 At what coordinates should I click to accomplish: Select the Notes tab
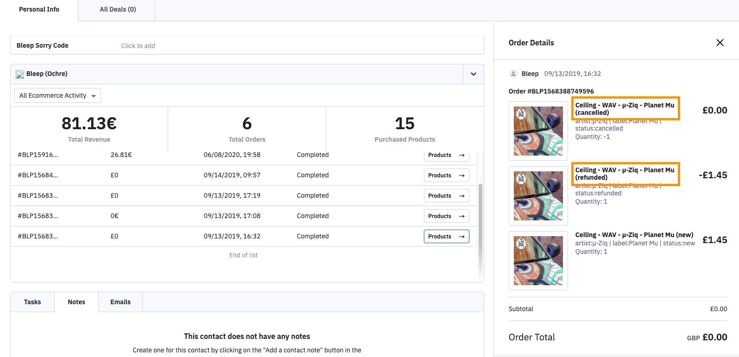(x=76, y=302)
